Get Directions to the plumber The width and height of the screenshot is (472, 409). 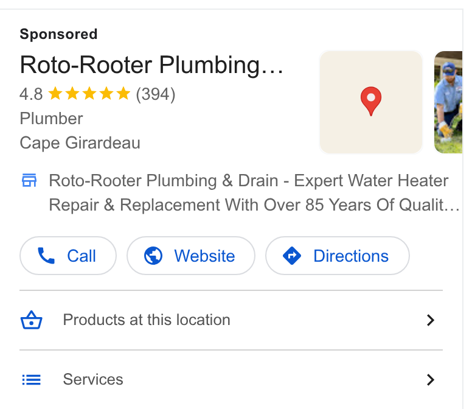(338, 256)
